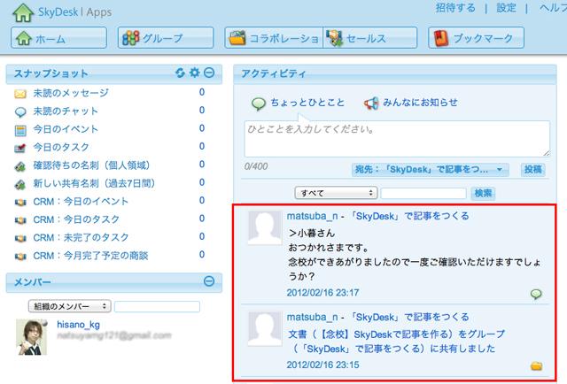Open CRM：今日のタスク

(76, 219)
